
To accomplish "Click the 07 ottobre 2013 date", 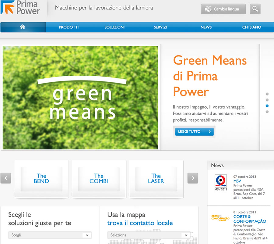I will (245, 177).
